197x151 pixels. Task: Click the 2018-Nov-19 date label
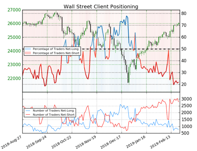[x=86, y=142]
